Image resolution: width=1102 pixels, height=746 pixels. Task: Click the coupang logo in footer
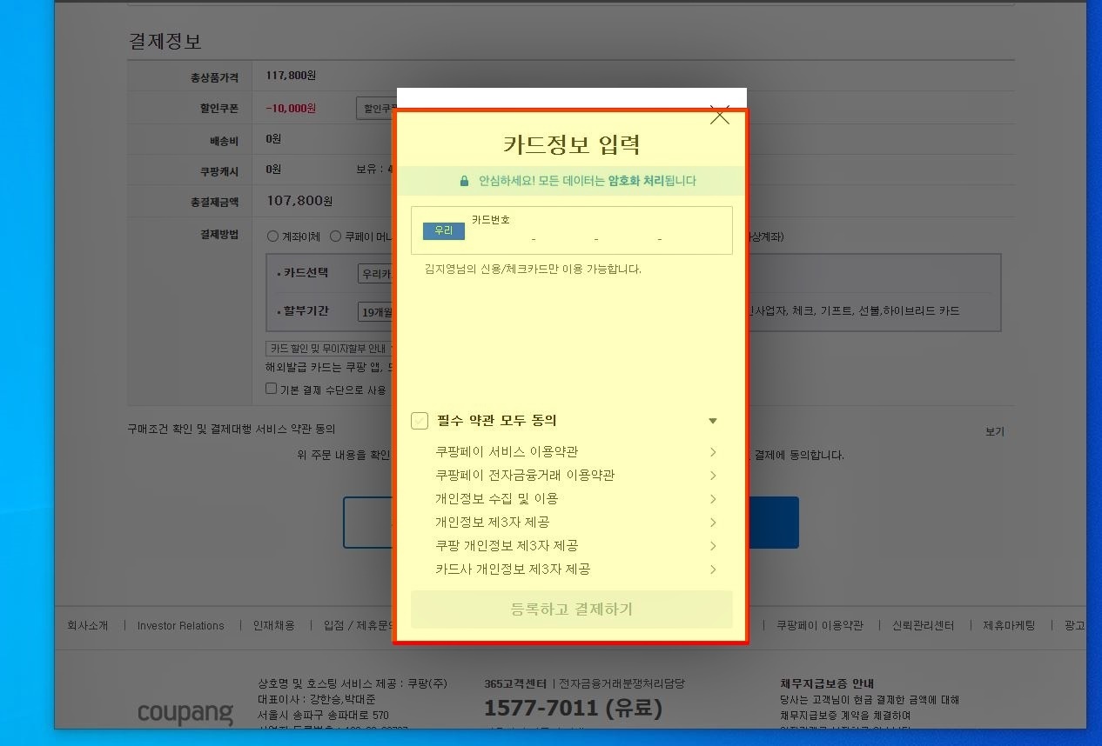coord(185,713)
